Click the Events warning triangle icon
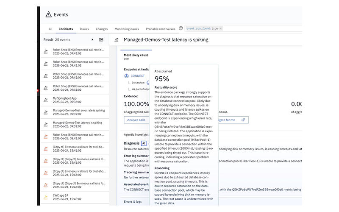The image size is (339, 212). (x=48, y=14)
